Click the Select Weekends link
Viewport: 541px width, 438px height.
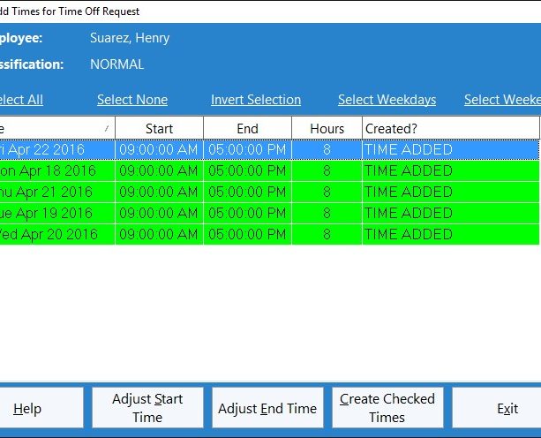click(502, 100)
